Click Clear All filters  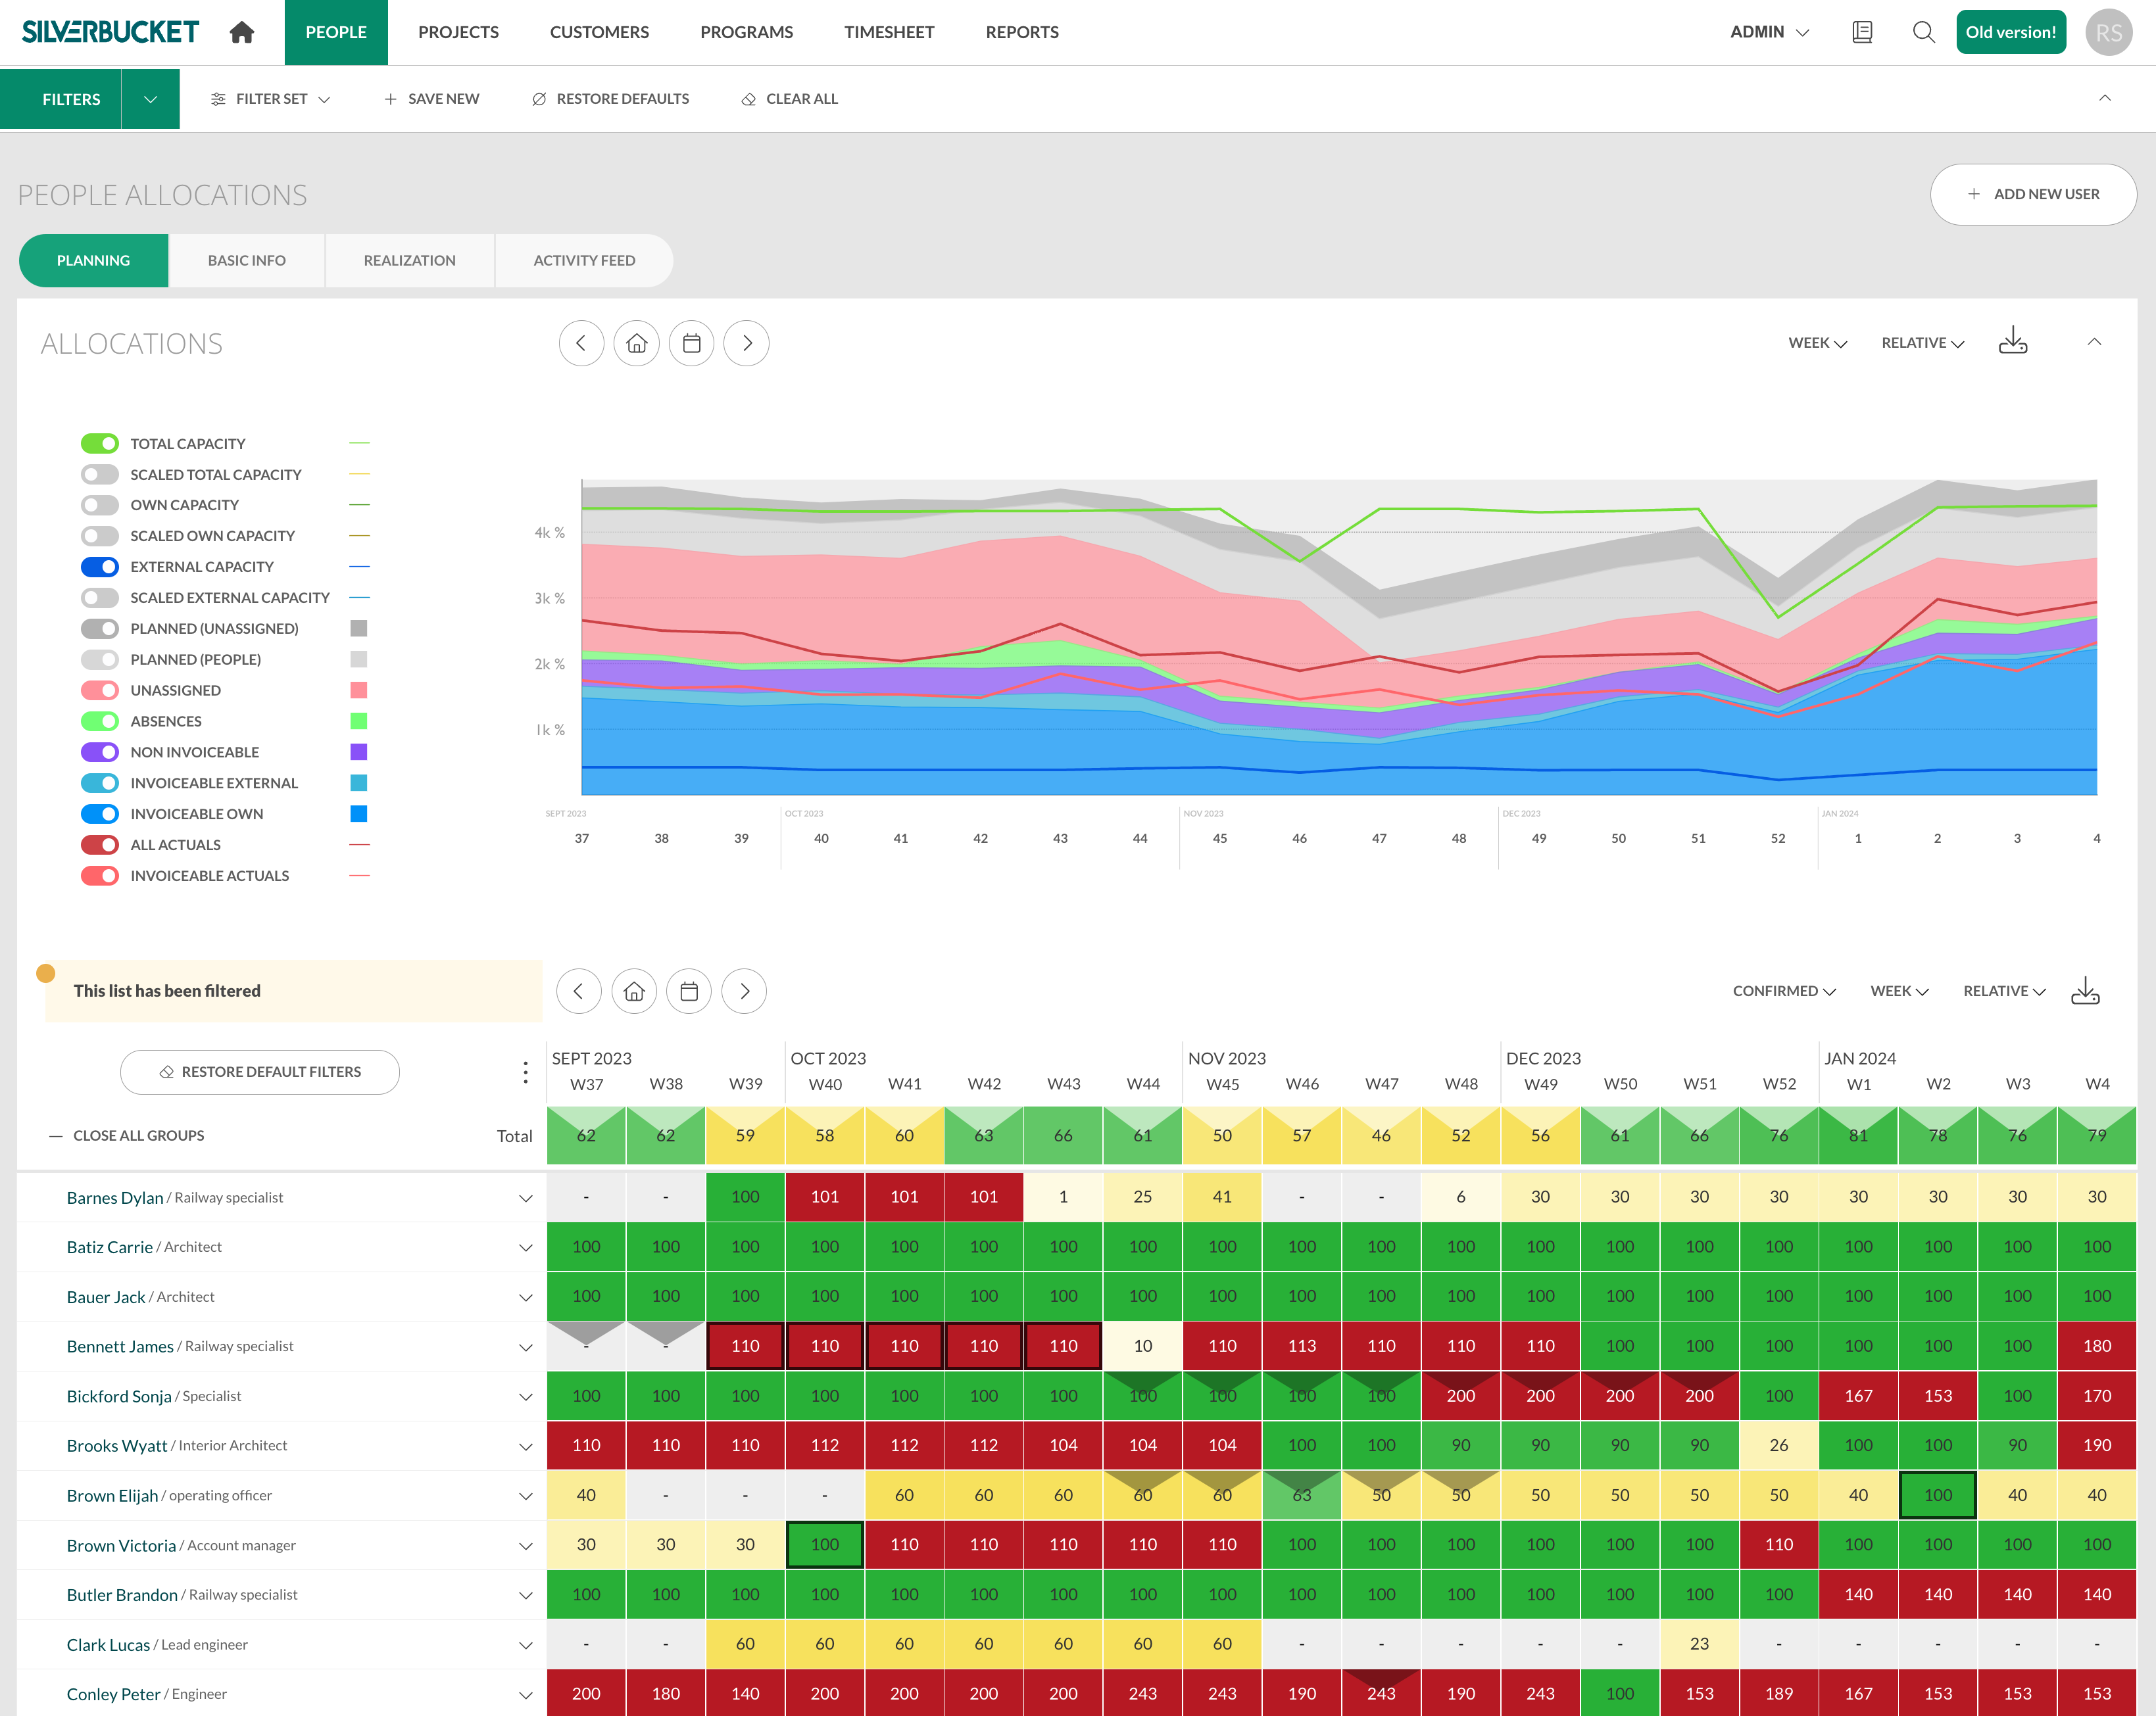(x=790, y=99)
